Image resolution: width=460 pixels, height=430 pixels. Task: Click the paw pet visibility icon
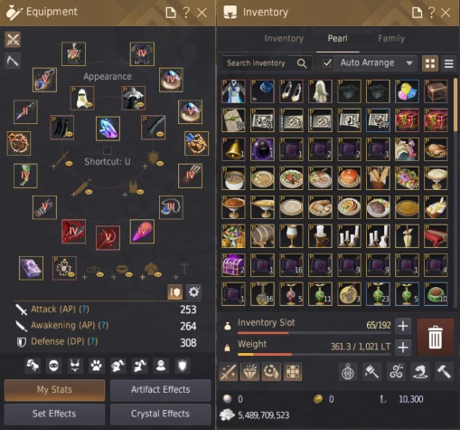96,366
